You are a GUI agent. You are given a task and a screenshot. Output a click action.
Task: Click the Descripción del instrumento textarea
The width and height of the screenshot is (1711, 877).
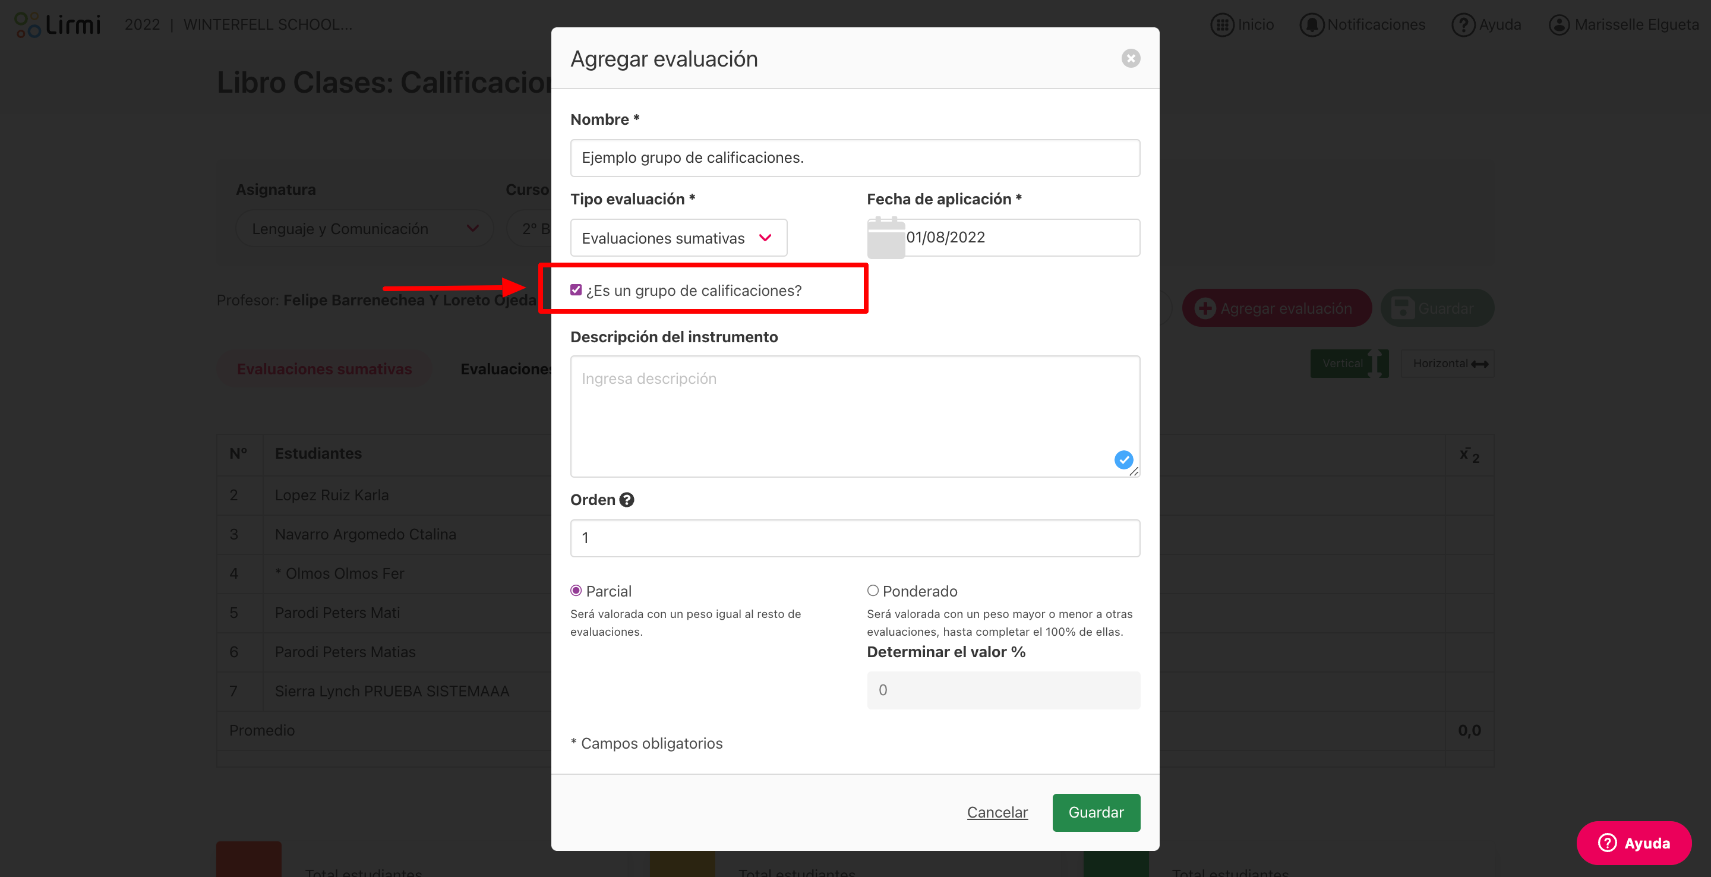855,417
